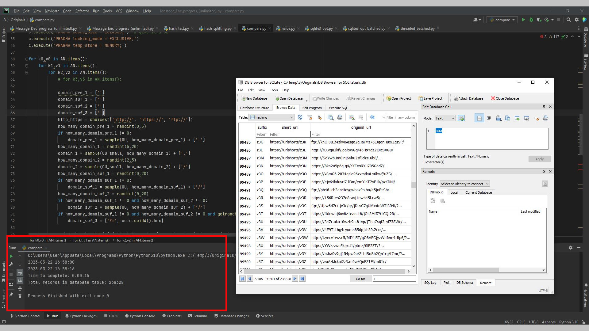
Task: Switch to Execute SQL tab
Action: 338,108
